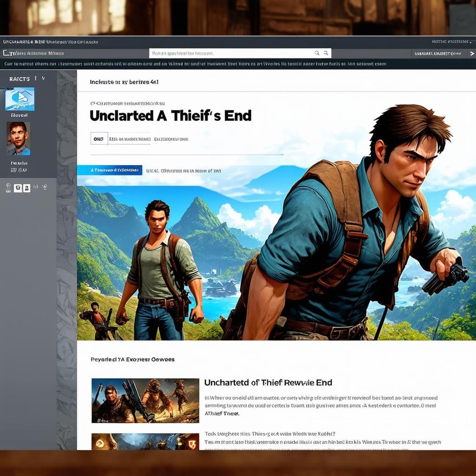Click the second white square icon in sidebar bottom row
This screenshot has width=476, height=476.
click(x=26, y=188)
